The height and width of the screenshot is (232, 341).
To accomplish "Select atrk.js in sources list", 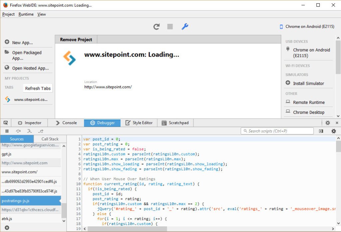I will click(31, 219).
